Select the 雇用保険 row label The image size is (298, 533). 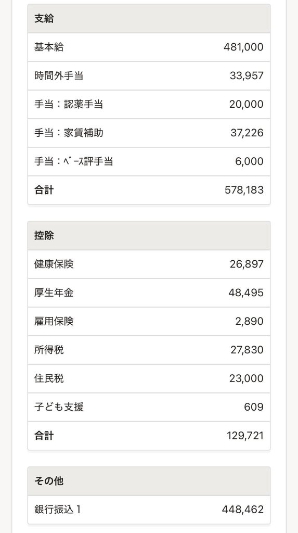pos(54,321)
